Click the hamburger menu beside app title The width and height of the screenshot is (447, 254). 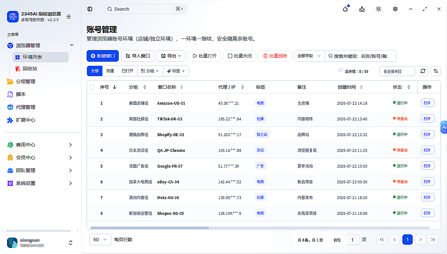point(69,17)
